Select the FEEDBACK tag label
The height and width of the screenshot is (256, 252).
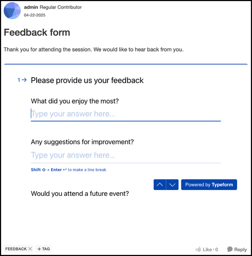click(x=16, y=249)
